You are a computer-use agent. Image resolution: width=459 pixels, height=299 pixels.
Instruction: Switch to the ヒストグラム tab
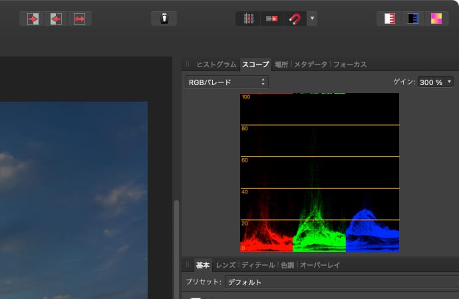pos(216,64)
